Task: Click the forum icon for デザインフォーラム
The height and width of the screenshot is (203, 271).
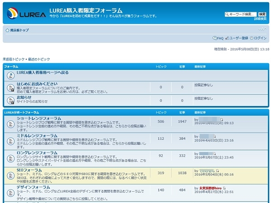Action: pos(10,193)
